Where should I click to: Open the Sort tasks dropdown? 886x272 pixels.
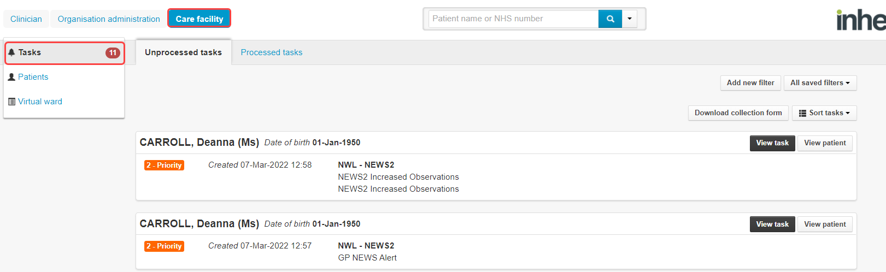pos(824,113)
